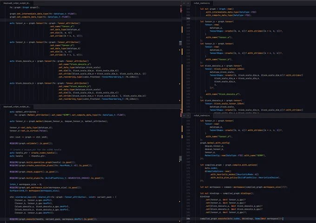316x223 pixels.
Task: Click the 'let tensor_d = graph.tensor(' Rust line
Action: (x=217, y=121)
